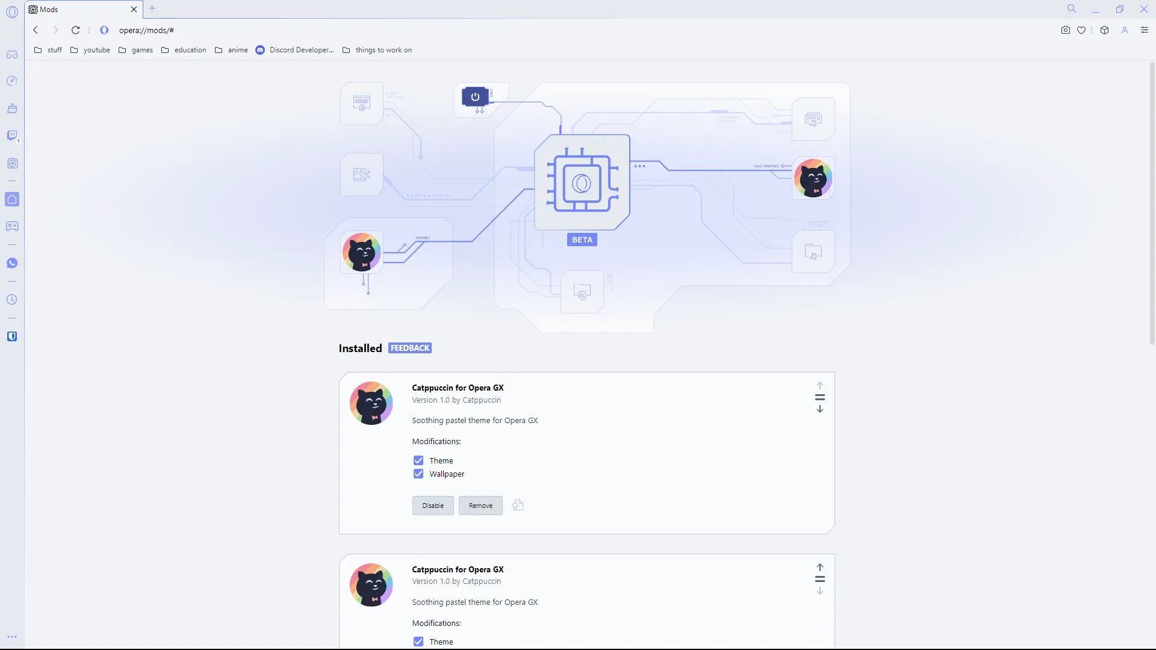Toggle Theme checkbox in second Catppuccin mod
Screen dimensions: 1156x650
[418, 642]
